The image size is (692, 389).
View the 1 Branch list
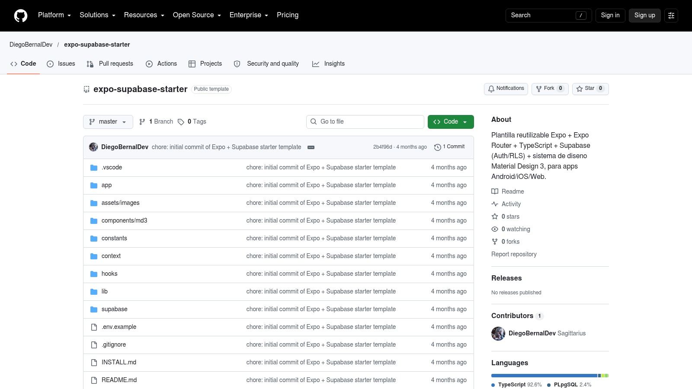point(156,122)
